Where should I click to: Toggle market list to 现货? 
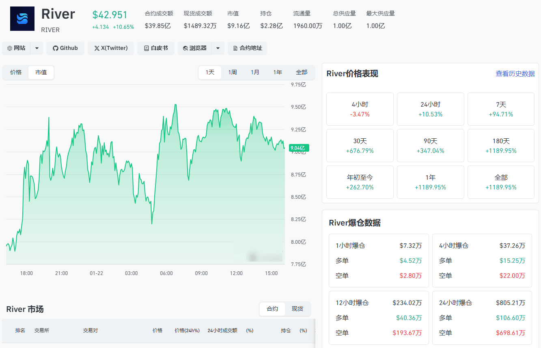click(297, 309)
